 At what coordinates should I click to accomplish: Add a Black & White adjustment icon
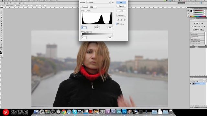point(199,26)
